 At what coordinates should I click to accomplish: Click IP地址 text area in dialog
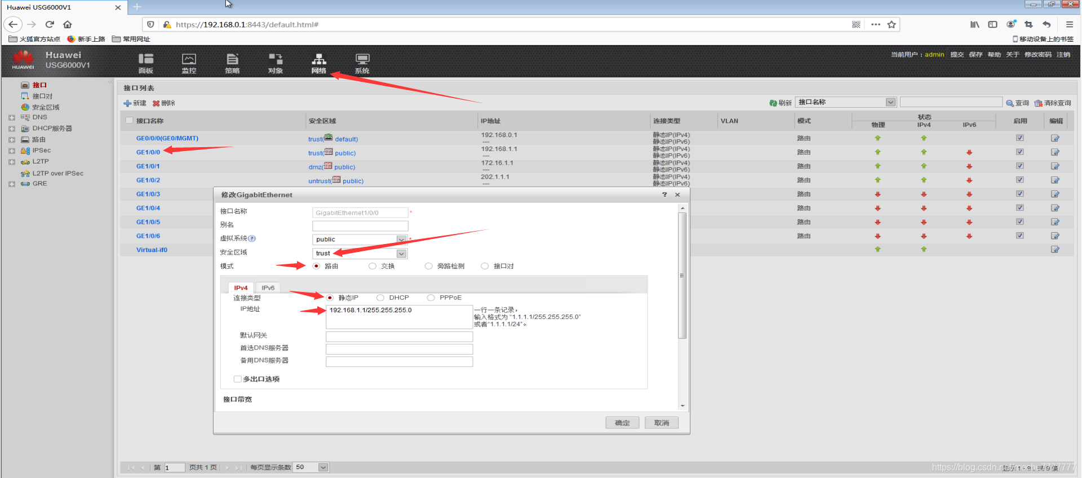click(399, 317)
